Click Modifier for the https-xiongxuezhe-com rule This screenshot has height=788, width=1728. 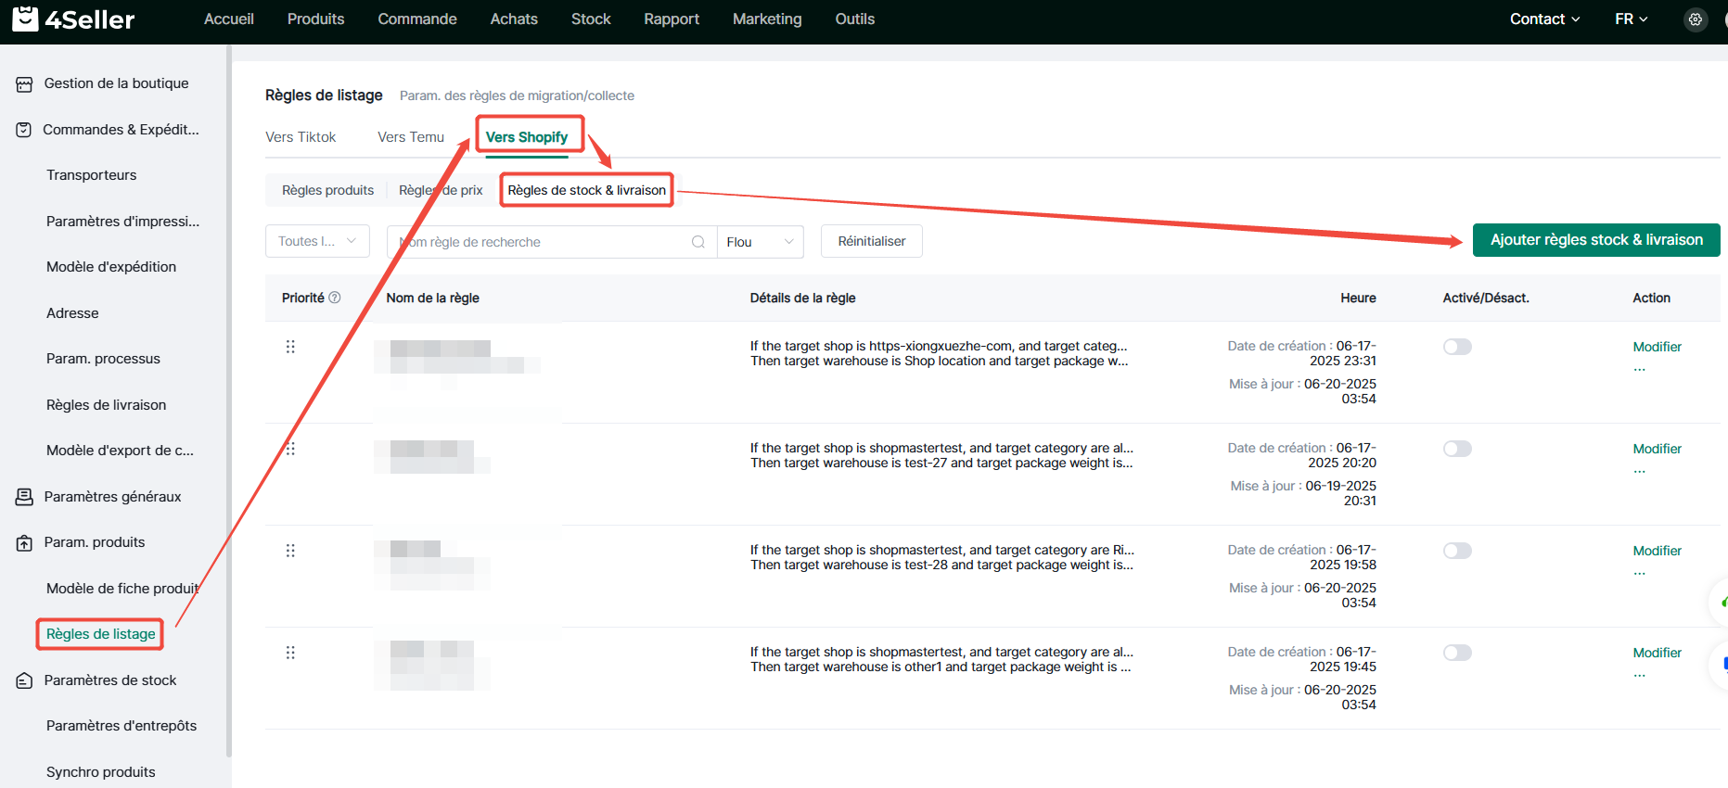tap(1657, 347)
